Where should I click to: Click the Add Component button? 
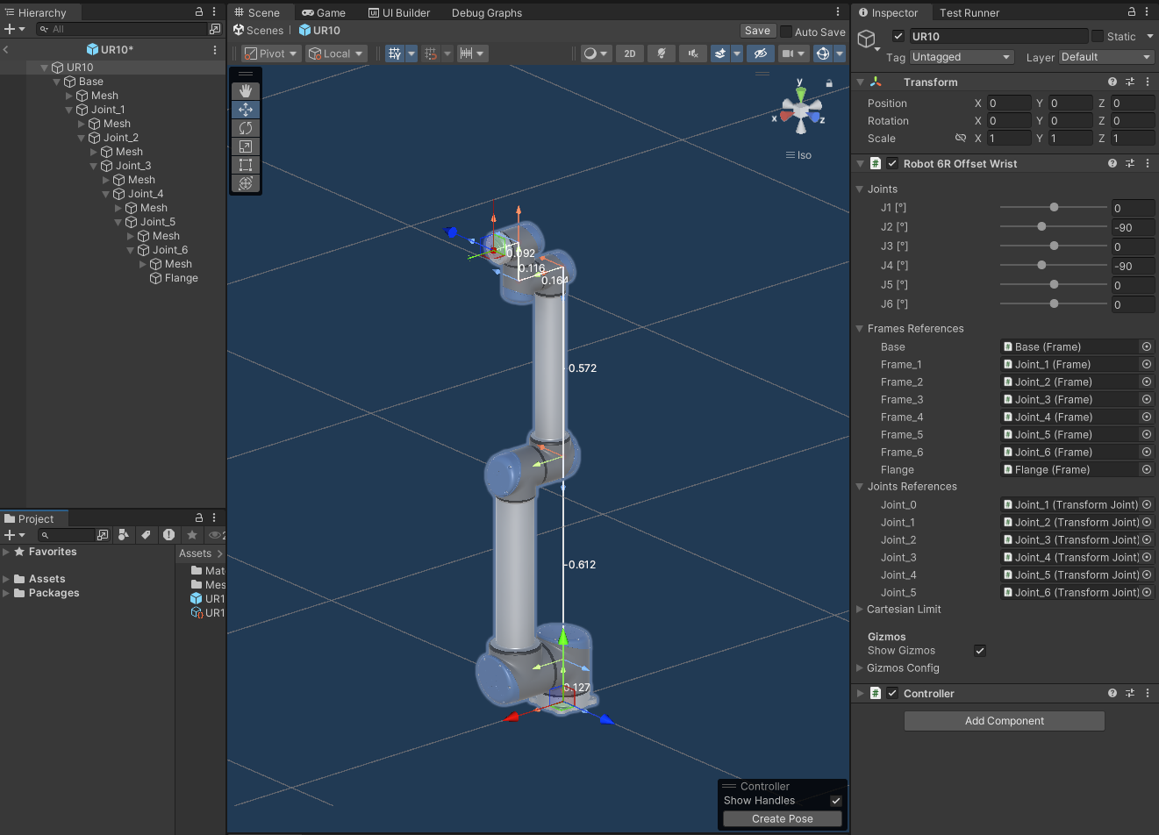pyautogui.click(x=1005, y=721)
